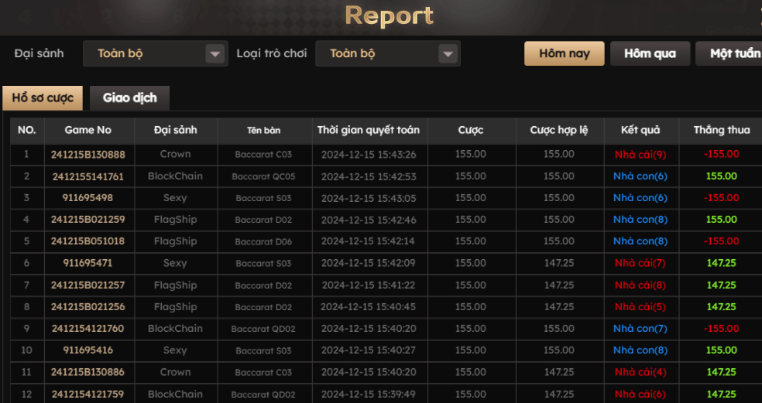Click the Game No column header
The width and height of the screenshot is (762, 403).
point(88,130)
